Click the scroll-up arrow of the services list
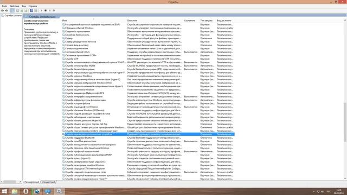 345,20
